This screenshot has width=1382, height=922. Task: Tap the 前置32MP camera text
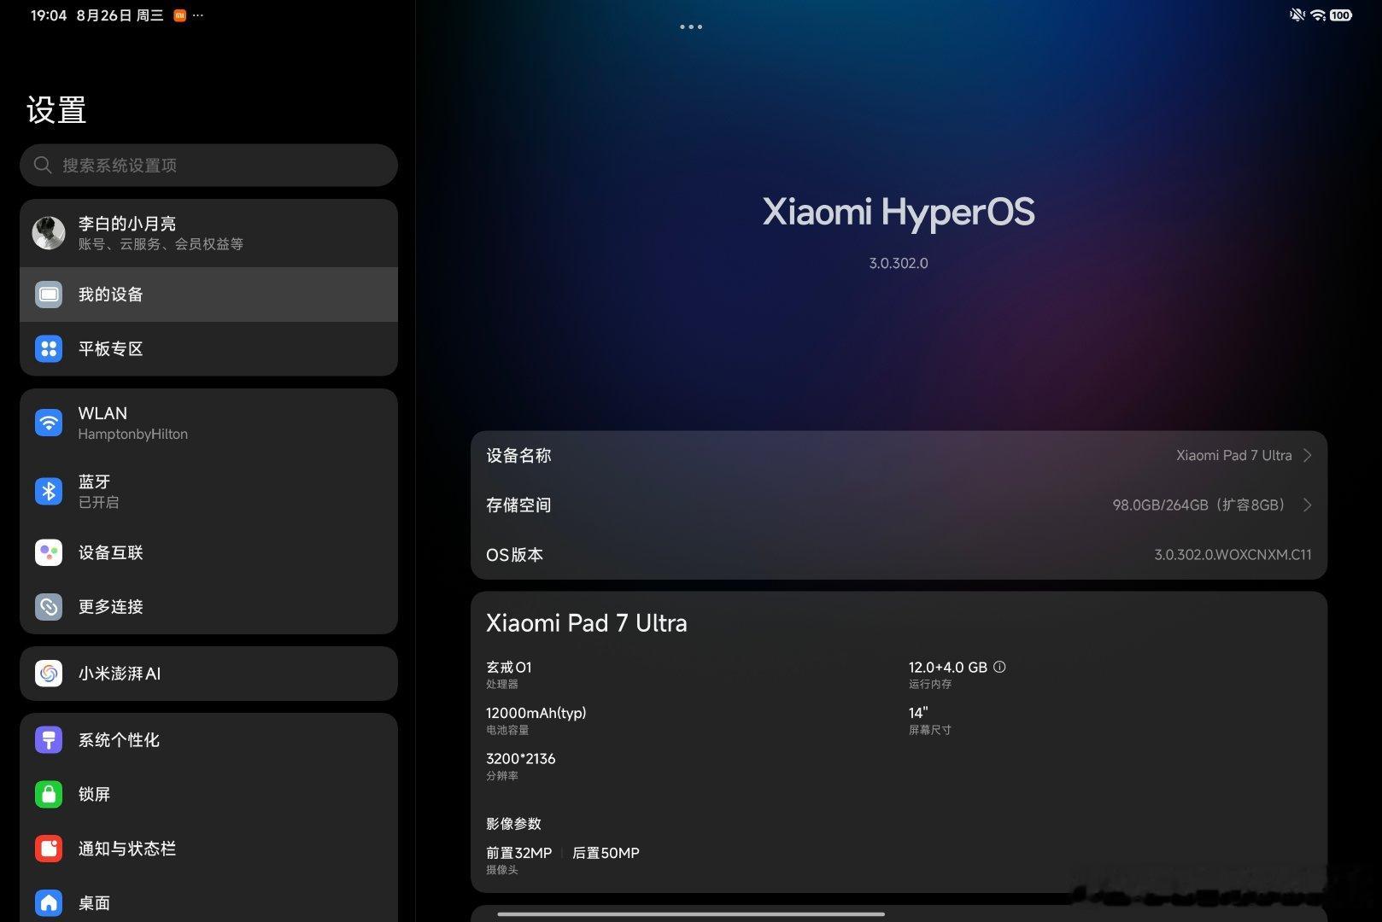pyautogui.click(x=519, y=853)
